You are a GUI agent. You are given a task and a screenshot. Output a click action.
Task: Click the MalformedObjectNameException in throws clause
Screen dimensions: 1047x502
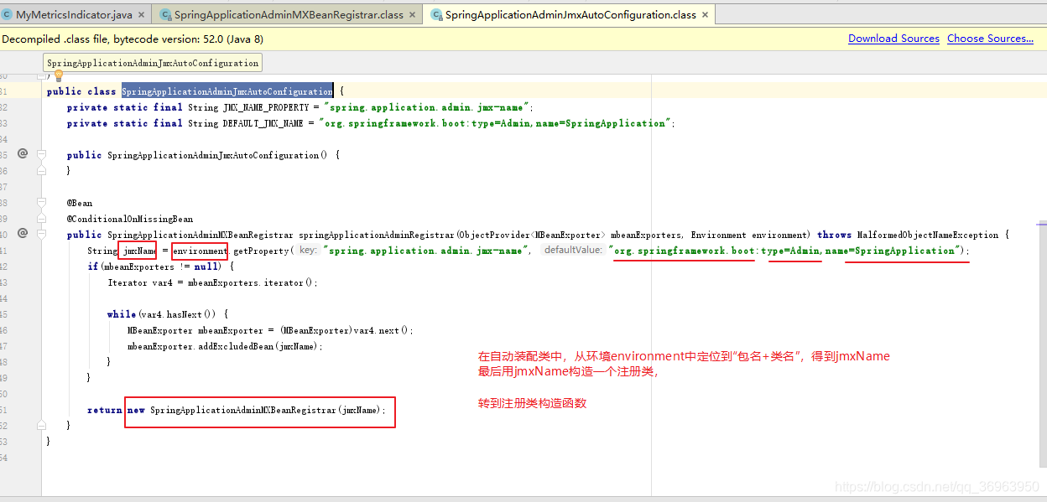[927, 235]
